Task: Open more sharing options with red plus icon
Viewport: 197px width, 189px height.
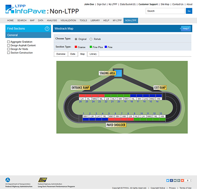Action: point(182,180)
